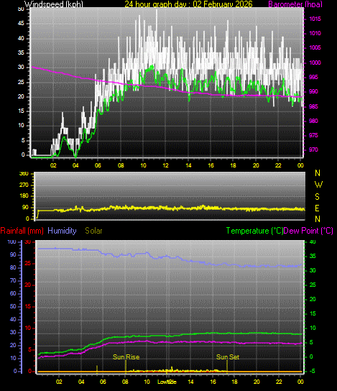This screenshot has width=337, height=391.
Task: Click the 90 value on the blue humidity axis
Action: [x=13, y=255]
